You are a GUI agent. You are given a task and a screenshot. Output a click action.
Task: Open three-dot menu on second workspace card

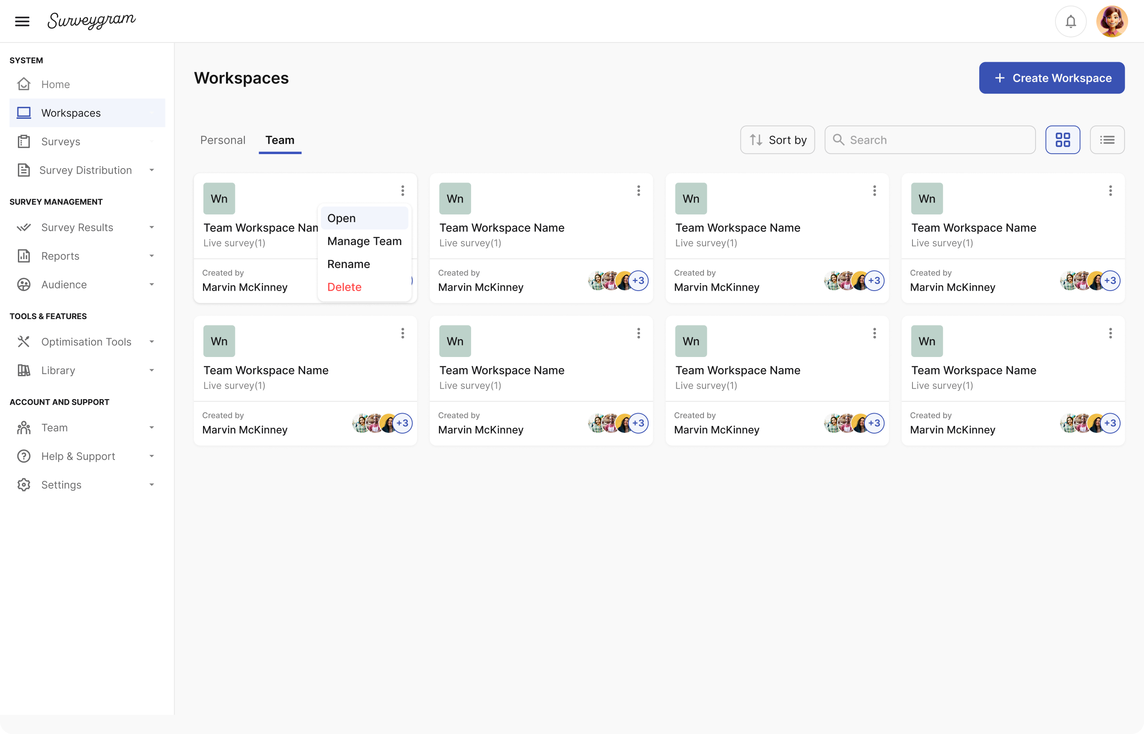[638, 191]
